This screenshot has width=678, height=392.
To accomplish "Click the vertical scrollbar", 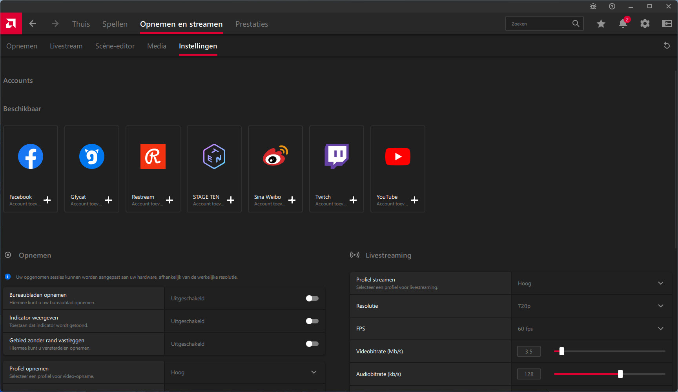I will [x=675, y=159].
